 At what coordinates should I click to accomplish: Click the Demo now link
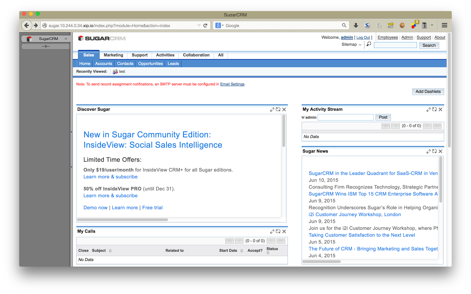pyautogui.click(x=95, y=208)
